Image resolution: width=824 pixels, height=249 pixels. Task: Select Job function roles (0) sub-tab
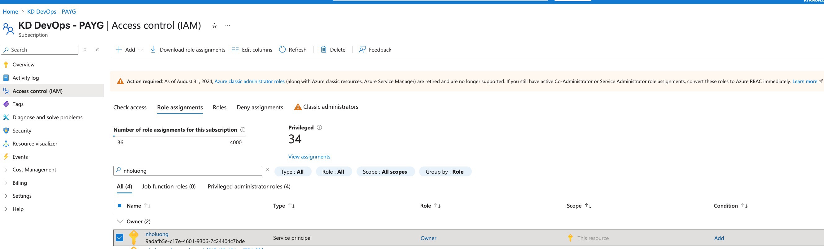click(169, 187)
